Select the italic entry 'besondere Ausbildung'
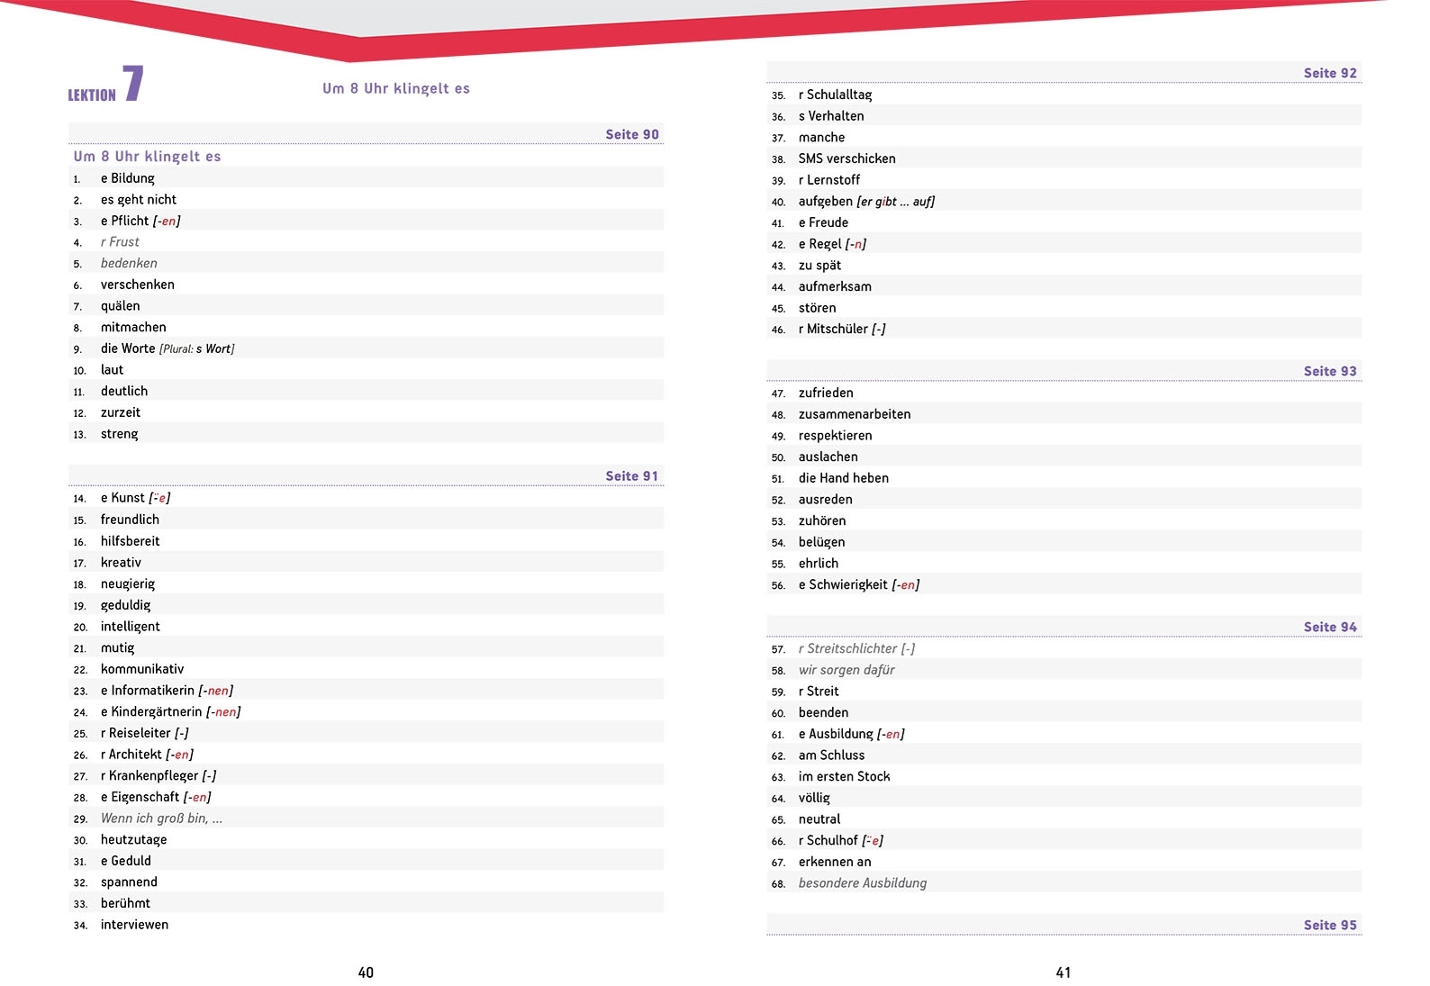 tap(862, 883)
